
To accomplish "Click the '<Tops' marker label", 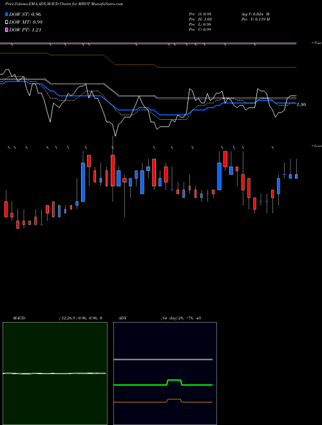I will click(317, 43).
